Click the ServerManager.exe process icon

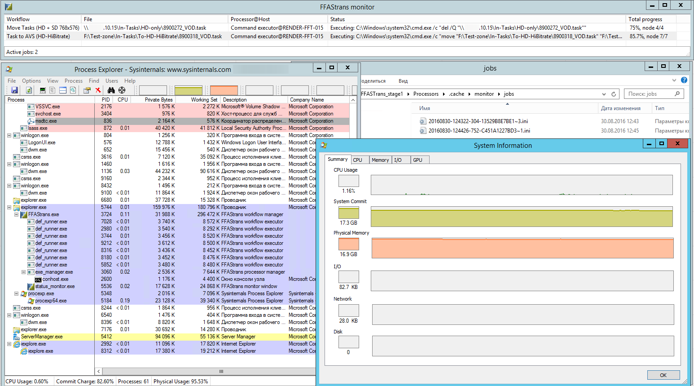tap(17, 337)
